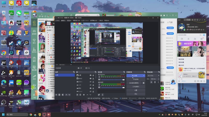Adjust the Mic/Aux volume slider

(x=113, y=80)
